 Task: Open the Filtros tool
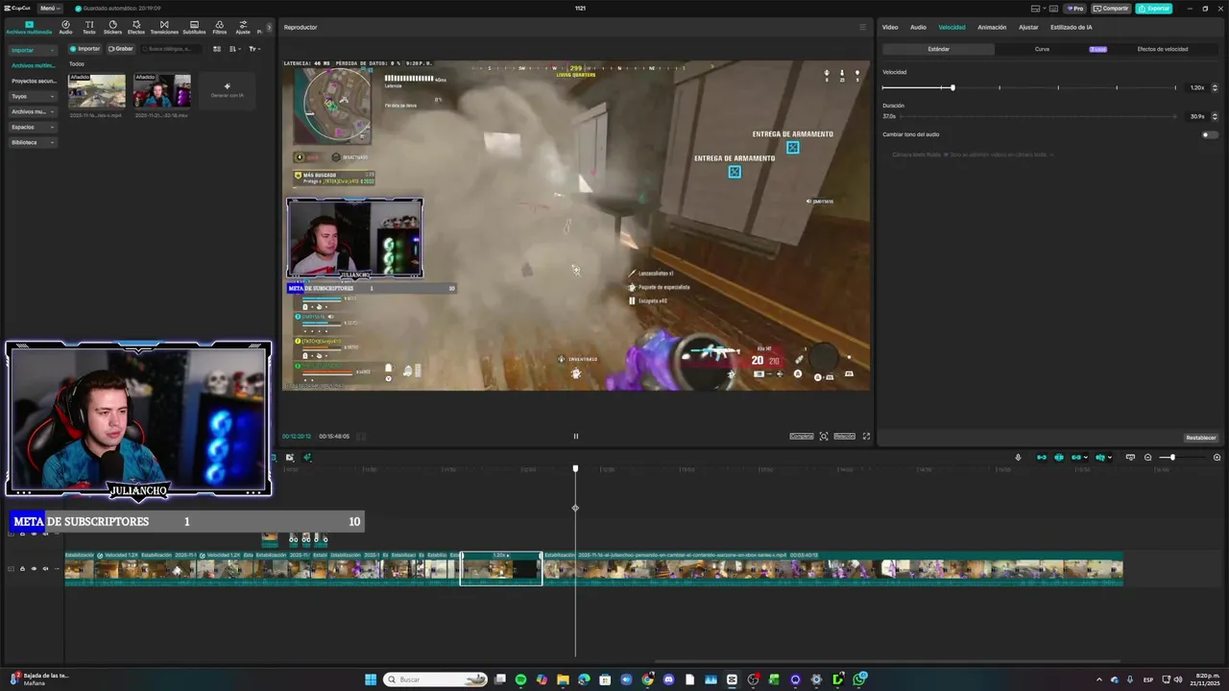tap(220, 27)
